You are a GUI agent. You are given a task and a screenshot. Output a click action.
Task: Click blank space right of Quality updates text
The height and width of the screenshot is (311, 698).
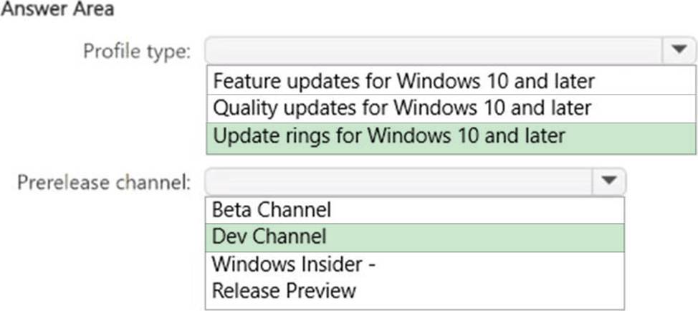point(645,108)
